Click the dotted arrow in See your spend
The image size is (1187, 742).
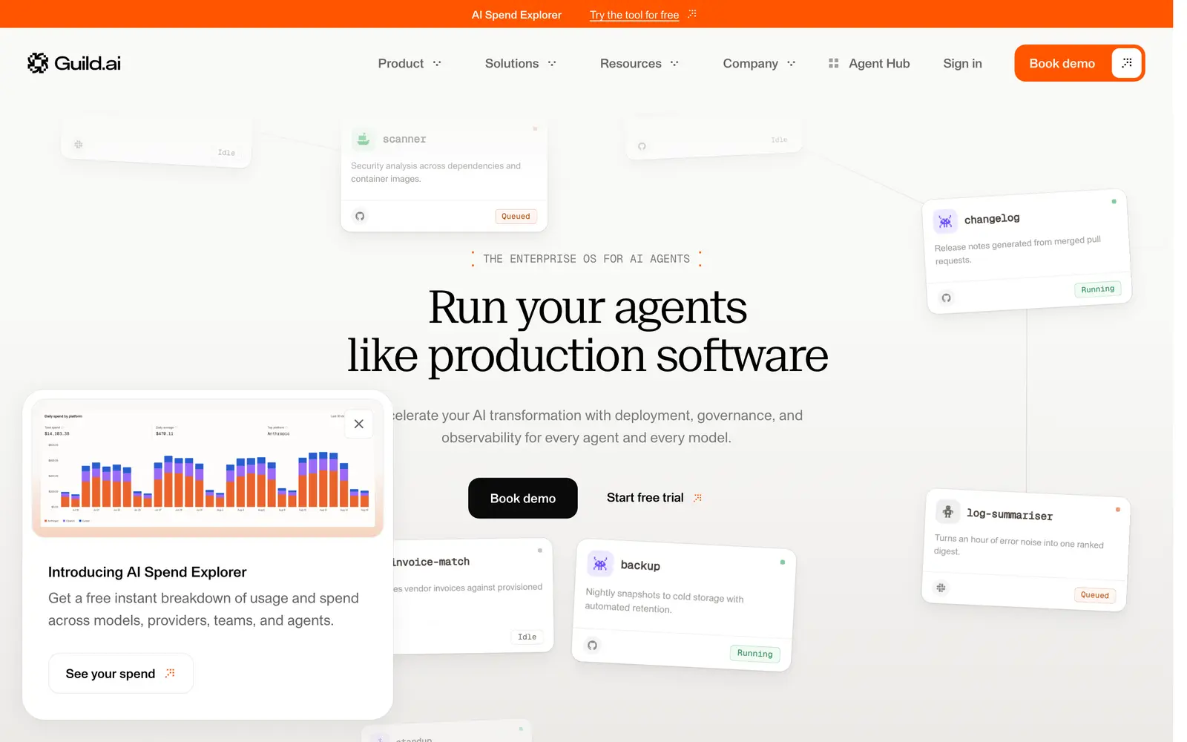pos(170,673)
